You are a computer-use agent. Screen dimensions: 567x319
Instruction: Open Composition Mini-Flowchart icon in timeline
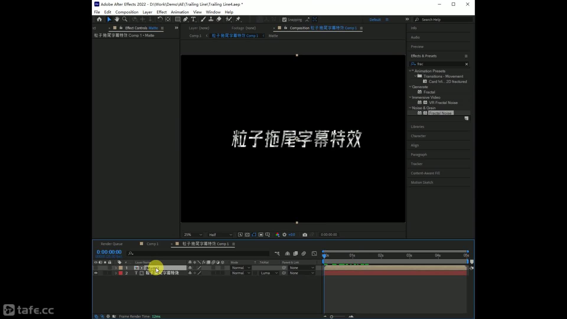pyautogui.click(x=277, y=253)
